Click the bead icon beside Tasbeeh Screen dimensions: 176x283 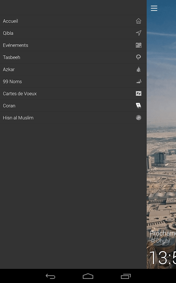click(138, 57)
